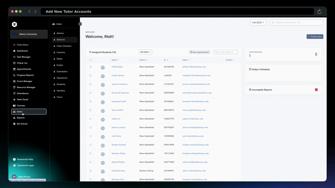Click the Team Travel airplane icon

click(14, 99)
